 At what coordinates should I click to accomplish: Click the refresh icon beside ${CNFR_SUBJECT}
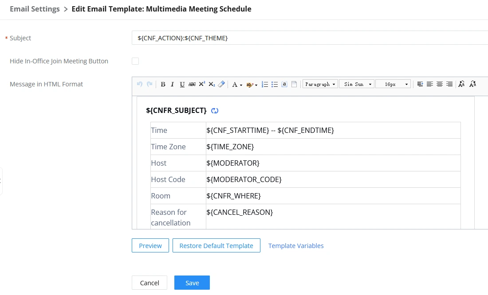pyautogui.click(x=215, y=111)
